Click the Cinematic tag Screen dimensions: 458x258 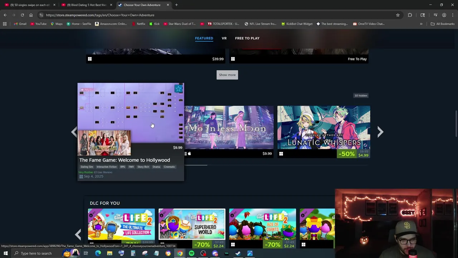(x=170, y=167)
